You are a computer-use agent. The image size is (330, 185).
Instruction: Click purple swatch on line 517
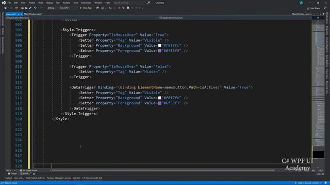(x=159, y=103)
